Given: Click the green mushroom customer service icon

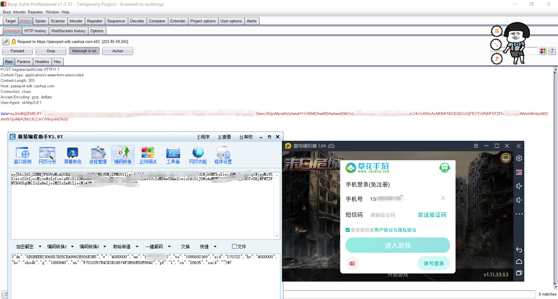Looking at the screenshot, I should click(445, 167).
